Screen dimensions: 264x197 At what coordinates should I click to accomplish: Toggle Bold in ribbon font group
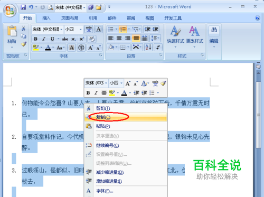[35, 39]
